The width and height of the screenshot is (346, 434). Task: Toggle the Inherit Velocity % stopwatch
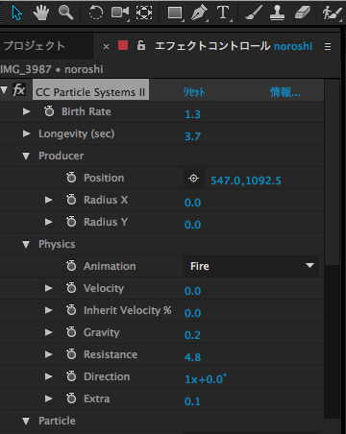tap(71, 310)
